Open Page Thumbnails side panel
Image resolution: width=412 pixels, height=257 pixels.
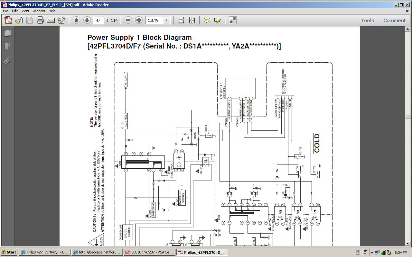[x=7, y=33]
